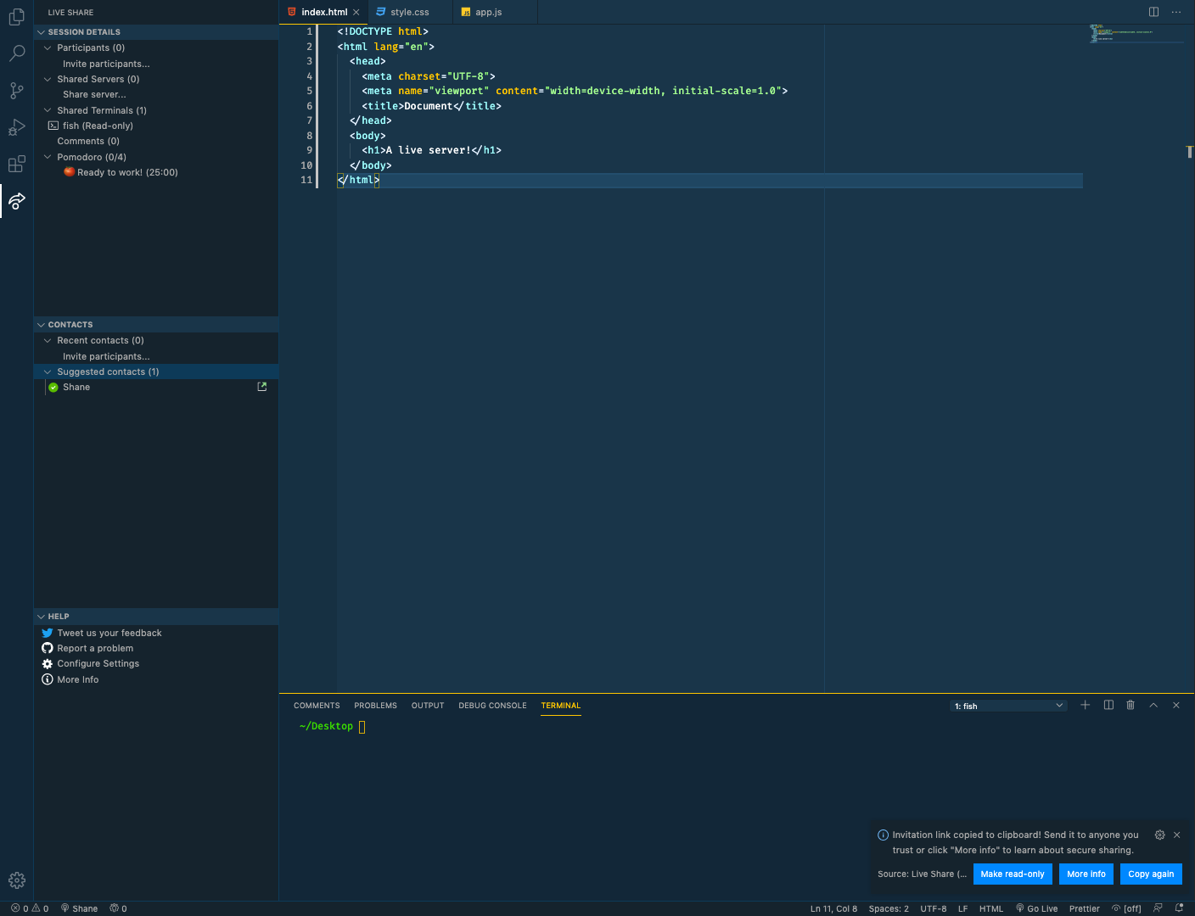The width and height of the screenshot is (1195, 916).
Task: Open Shane contact link icon
Action: (x=262, y=387)
